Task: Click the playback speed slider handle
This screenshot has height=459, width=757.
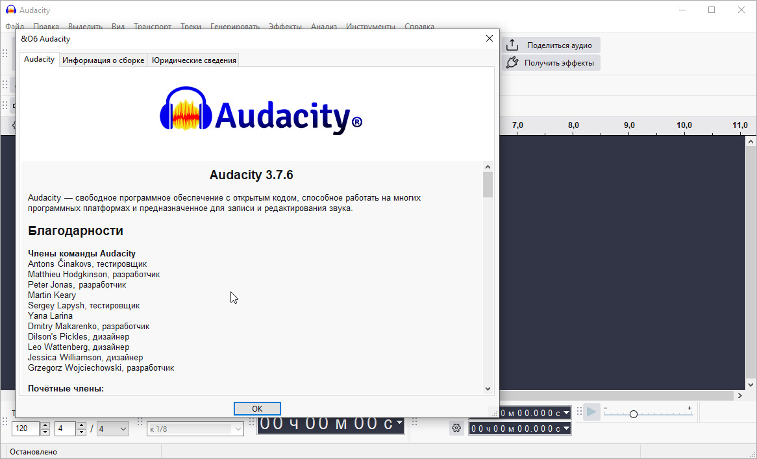Action: coord(633,414)
